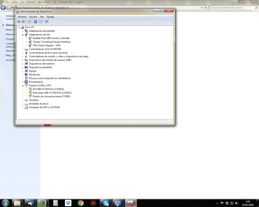
Task: Open Google Chrome from the taskbar
Action: 80,203
